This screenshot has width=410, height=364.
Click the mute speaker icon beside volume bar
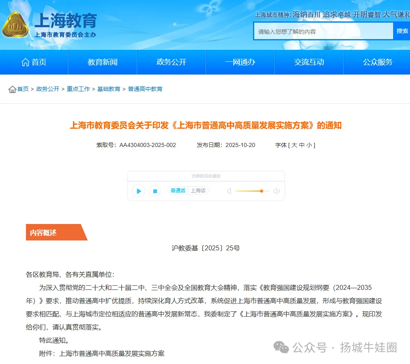(x=229, y=191)
